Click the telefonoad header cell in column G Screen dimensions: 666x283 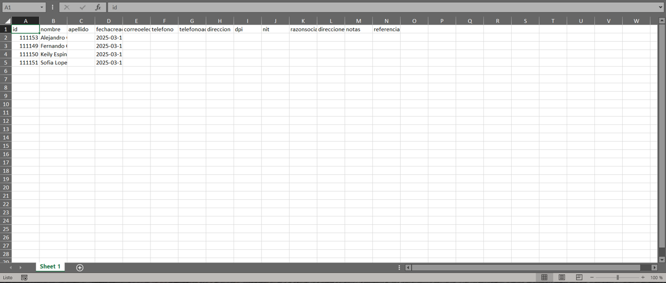[192, 29]
